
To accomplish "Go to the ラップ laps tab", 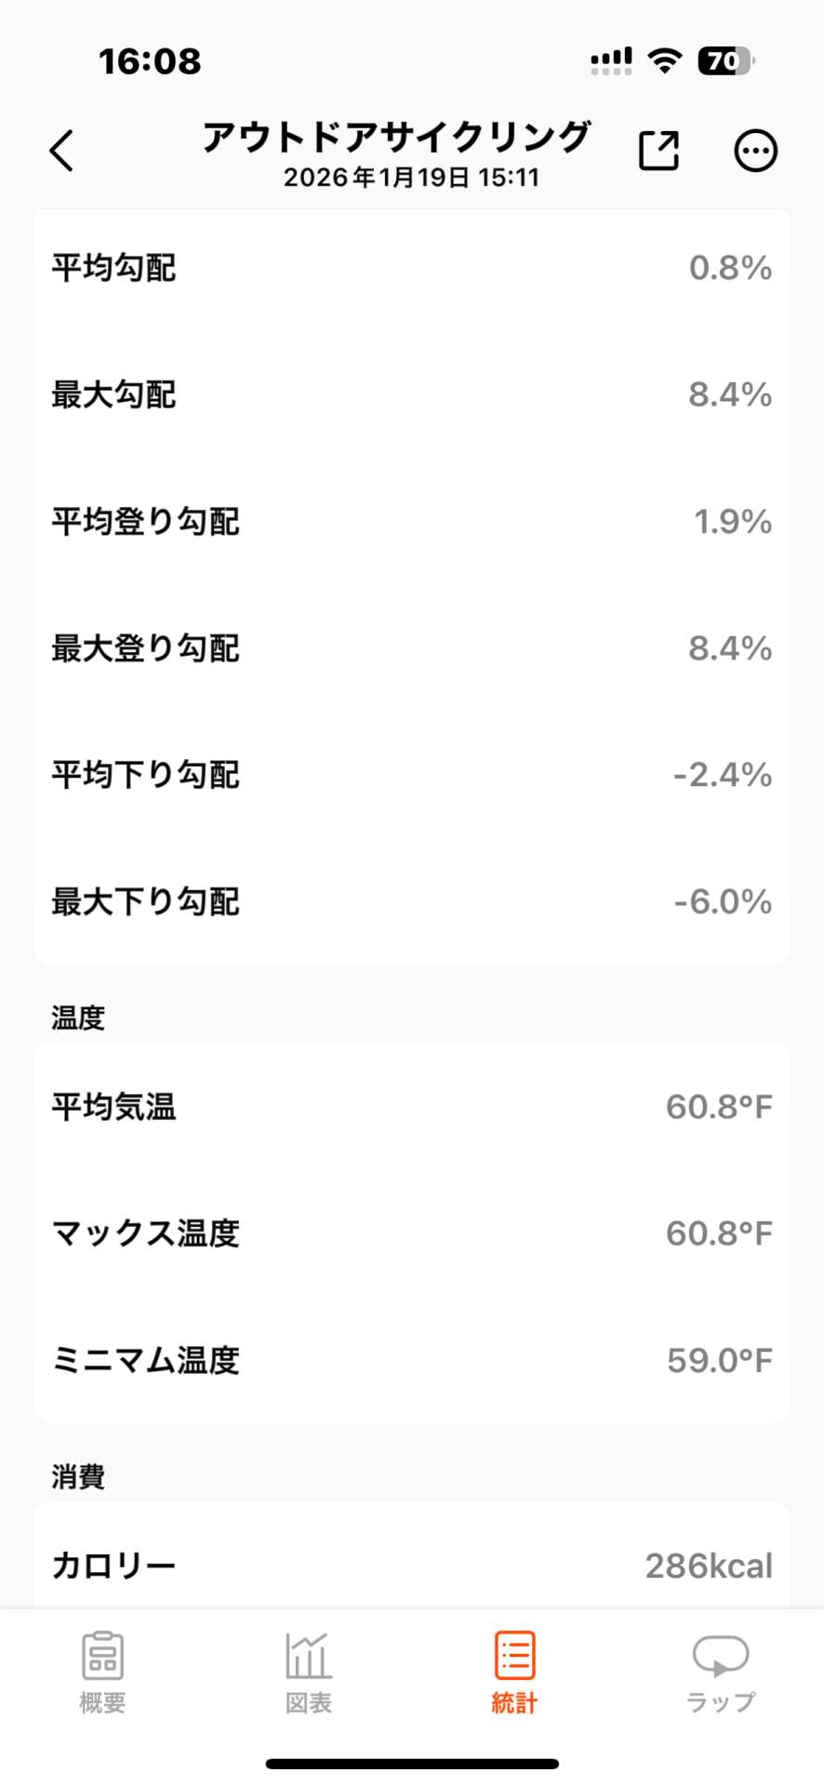I will coord(721,1673).
